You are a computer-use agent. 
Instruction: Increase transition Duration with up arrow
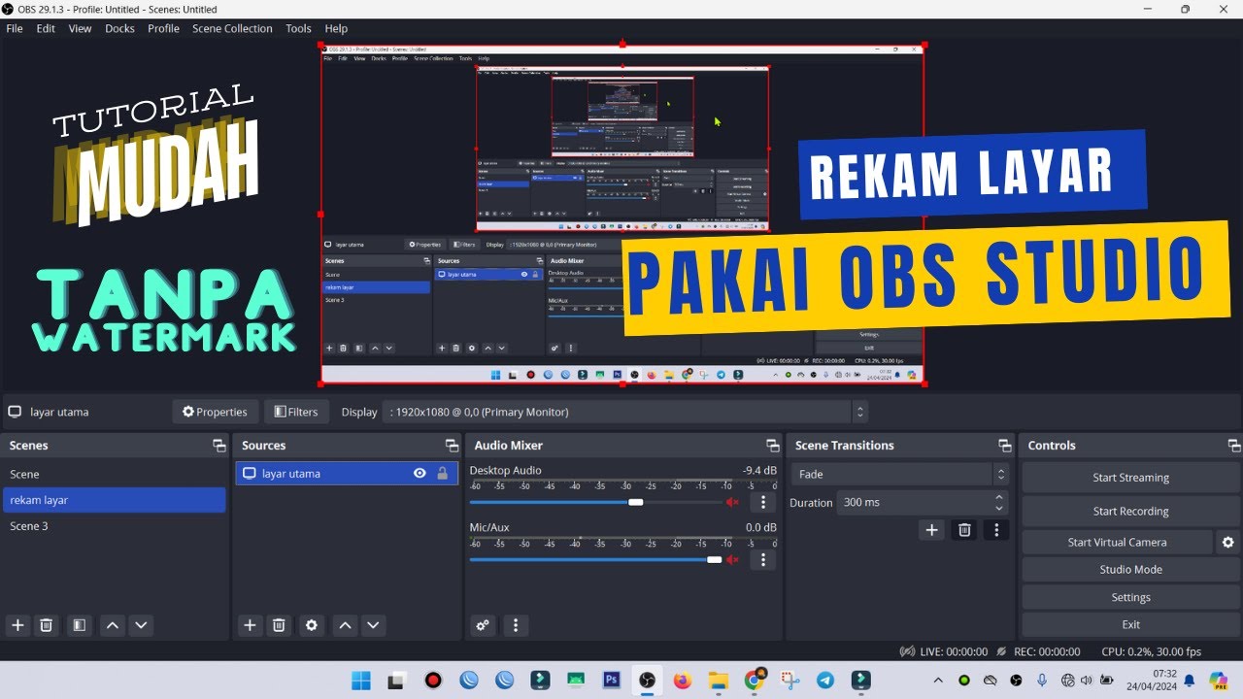(999, 497)
